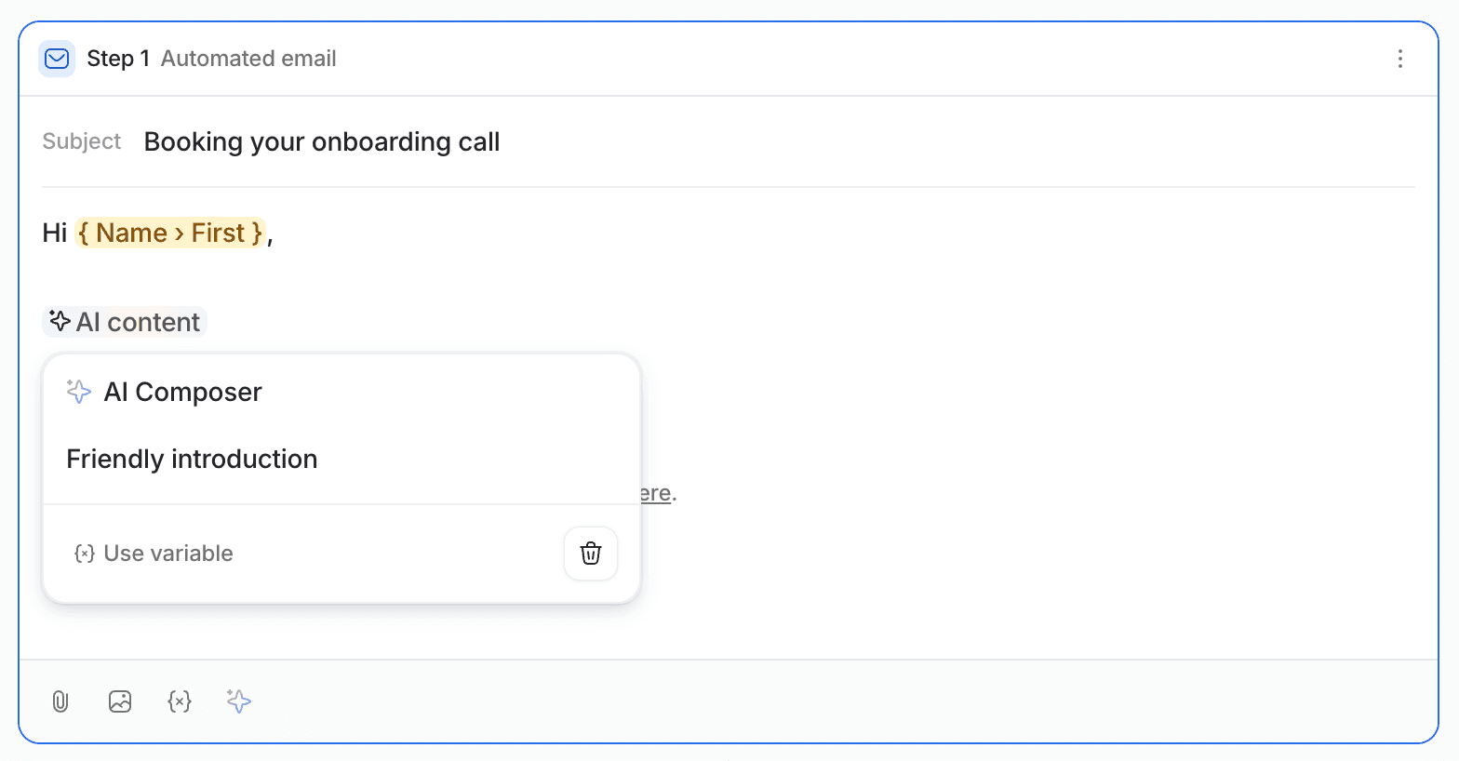Select the Name First variable token
Image resolution: width=1459 pixels, height=761 pixels.
pyautogui.click(x=169, y=233)
